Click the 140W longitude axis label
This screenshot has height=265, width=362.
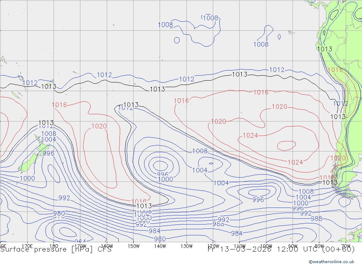pyautogui.click(x=160, y=246)
